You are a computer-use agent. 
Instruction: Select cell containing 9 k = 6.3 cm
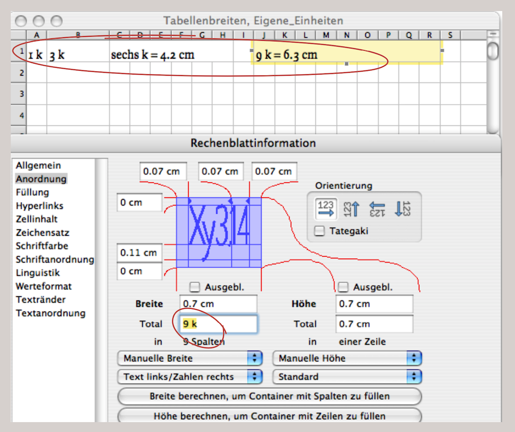(x=346, y=55)
